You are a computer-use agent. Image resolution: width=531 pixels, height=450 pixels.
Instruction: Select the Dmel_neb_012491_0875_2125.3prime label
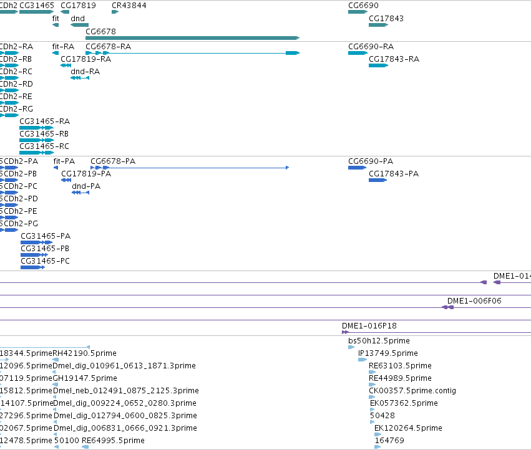(126, 391)
